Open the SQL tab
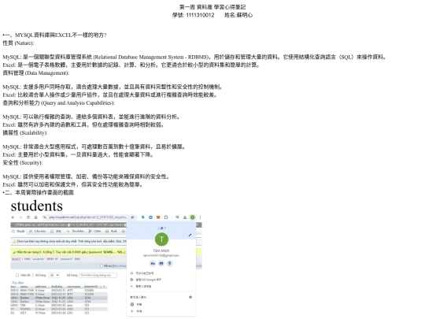425x319 pixels. (x=57, y=231)
